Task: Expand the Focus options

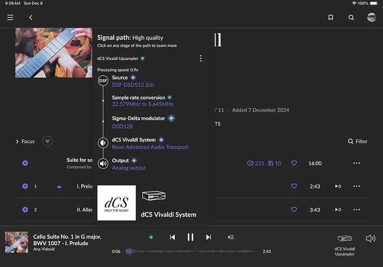Action: click(x=25, y=142)
